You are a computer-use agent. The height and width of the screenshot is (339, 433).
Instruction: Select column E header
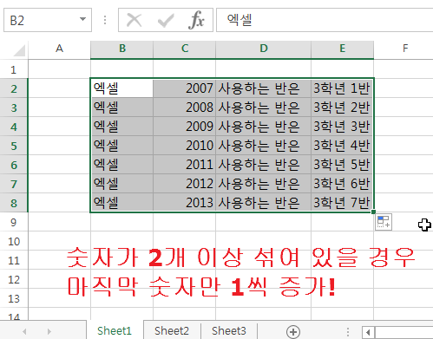pyautogui.click(x=343, y=49)
